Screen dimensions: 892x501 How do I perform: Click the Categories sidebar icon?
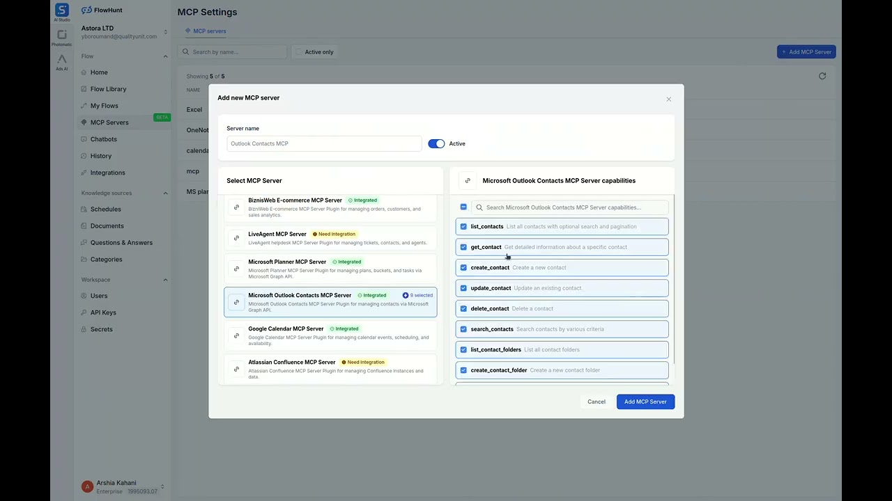coord(84,260)
